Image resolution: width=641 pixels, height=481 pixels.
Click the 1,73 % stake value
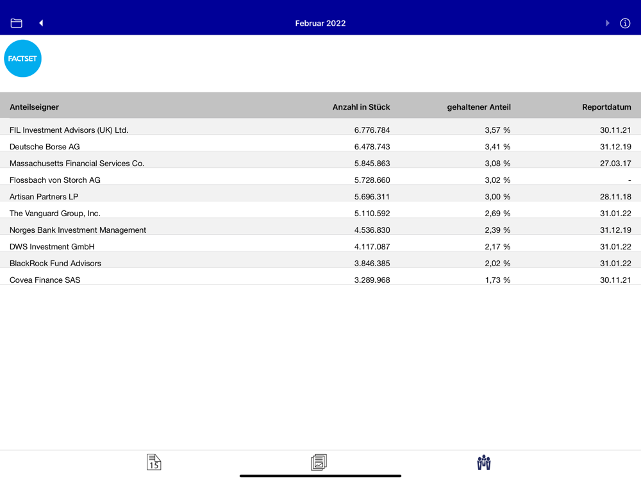point(497,280)
